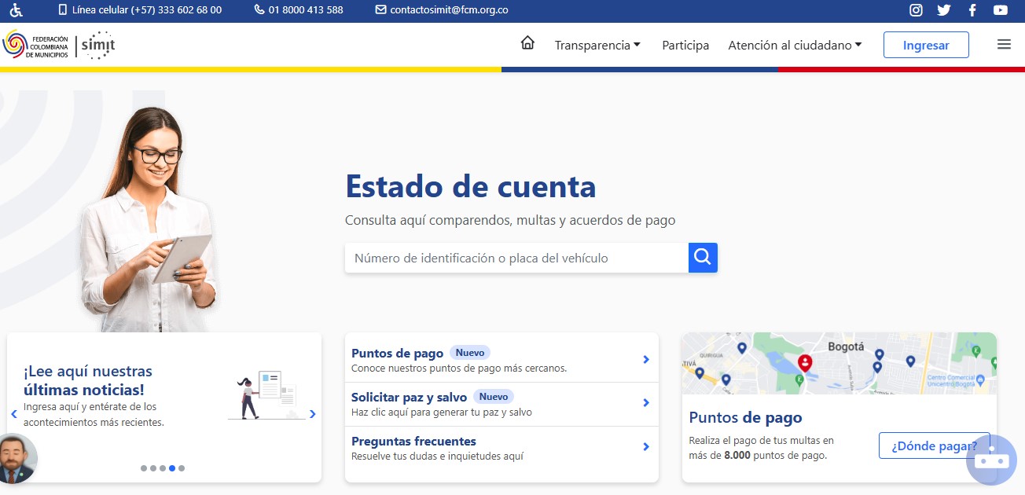Open the Solicitar paz y salvo link
The height and width of the screenshot is (495, 1025).
pos(409,398)
